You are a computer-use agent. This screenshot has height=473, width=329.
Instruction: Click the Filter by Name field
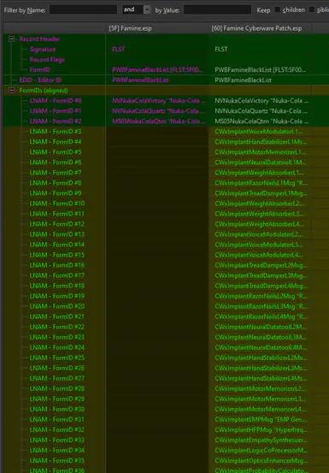click(83, 9)
